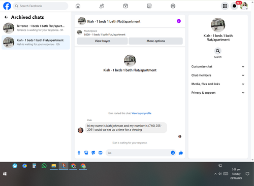Open the Marketplace storefront icon
Image resolution: width=254 pixels, height=186 pixels.
[149, 6]
